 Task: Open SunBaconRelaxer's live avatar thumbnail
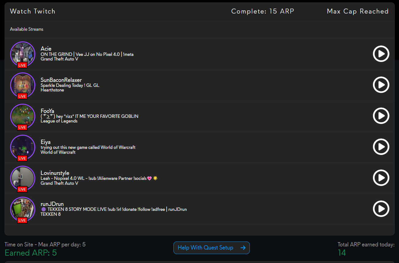tap(23, 85)
